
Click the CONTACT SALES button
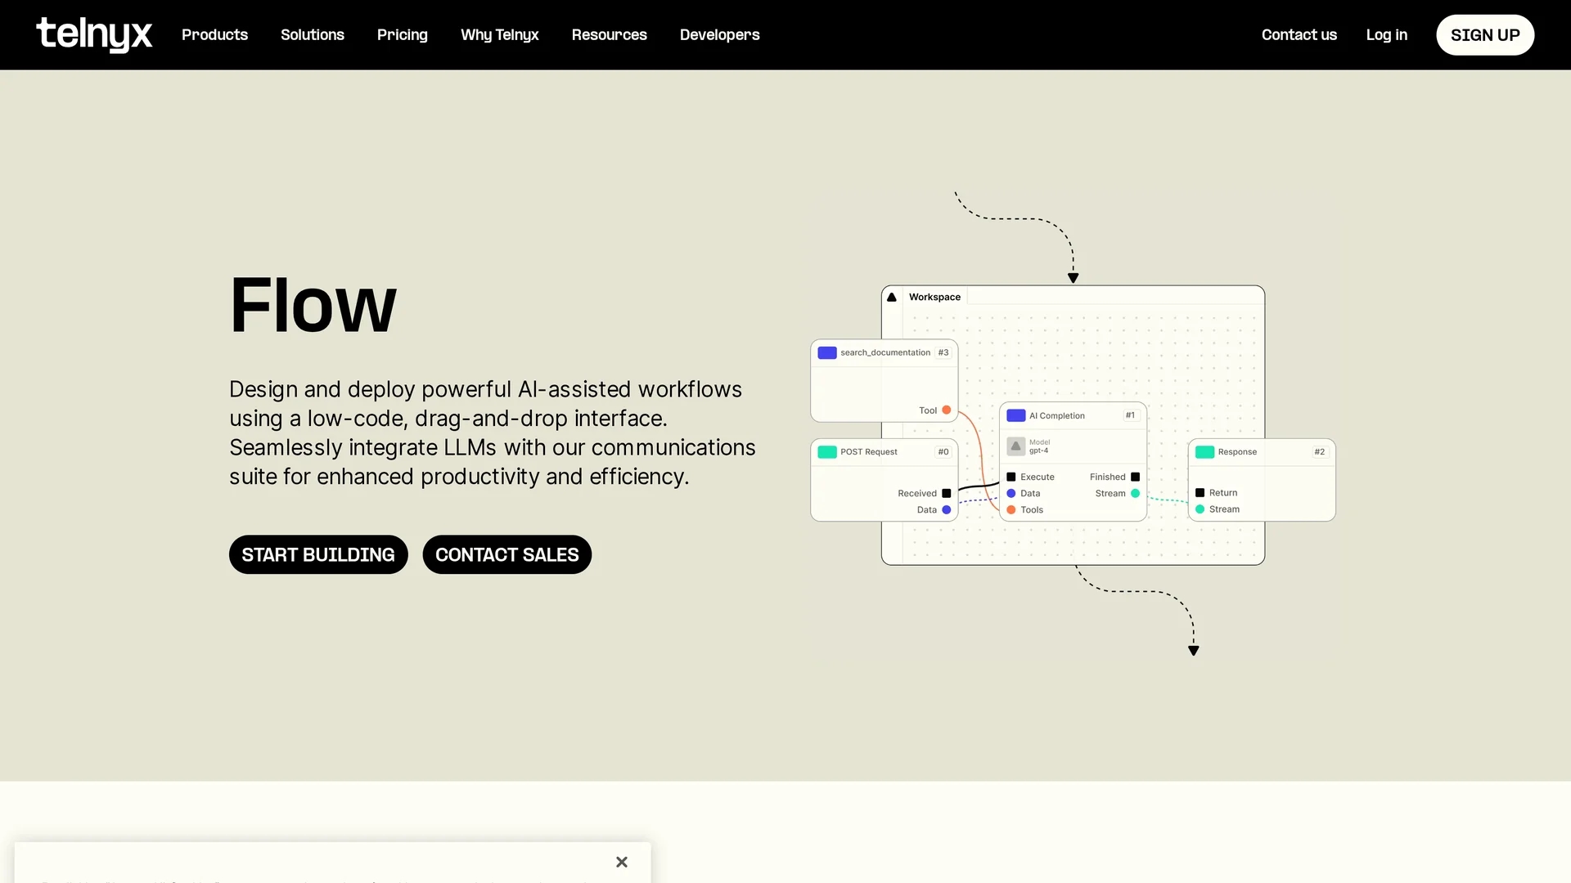507,554
